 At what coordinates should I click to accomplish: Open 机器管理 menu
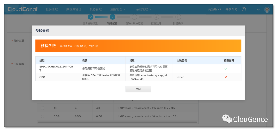[x=96, y=9]
